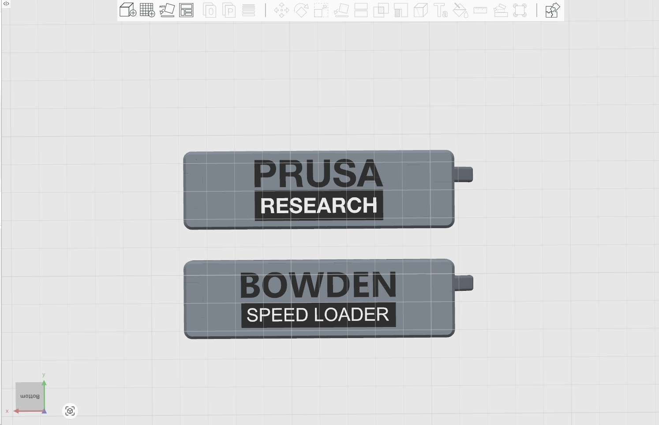The height and width of the screenshot is (425, 659).
Task: Click the Split to parts icon
Action: [x=229, y=10]
